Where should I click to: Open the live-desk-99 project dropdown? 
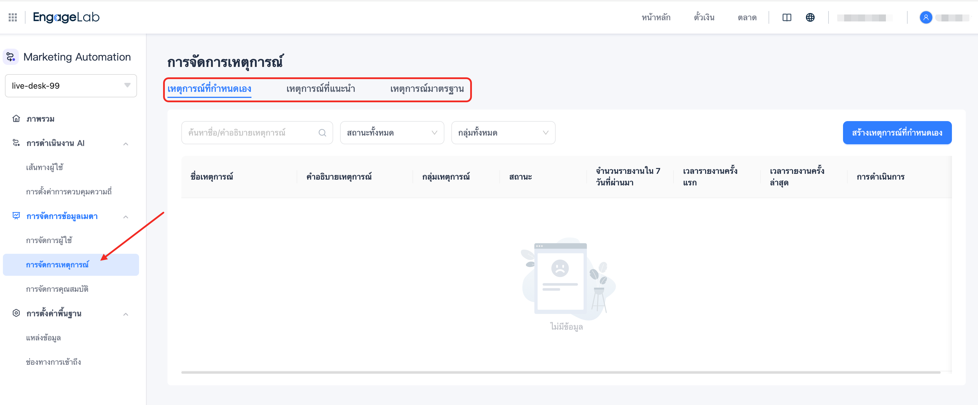[127, 86]
